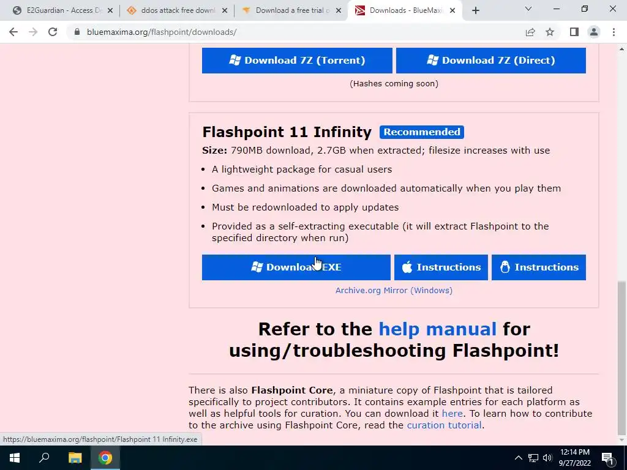Open a new browser tab
Viewport: 627px width, 470px height.
[x=475, y=11]
